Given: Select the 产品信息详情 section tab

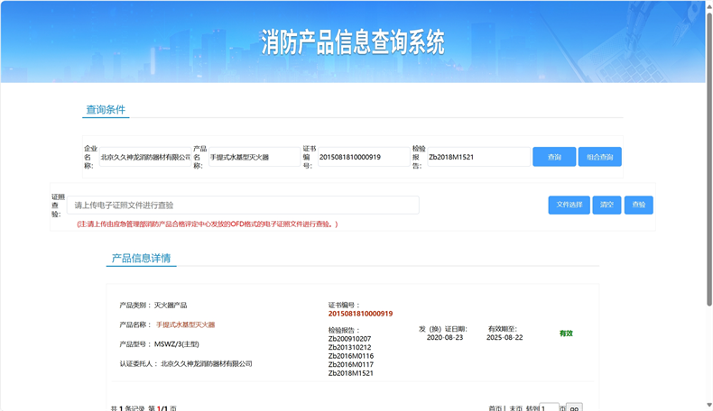Looking at the screenshot, I should coord(142,258).
